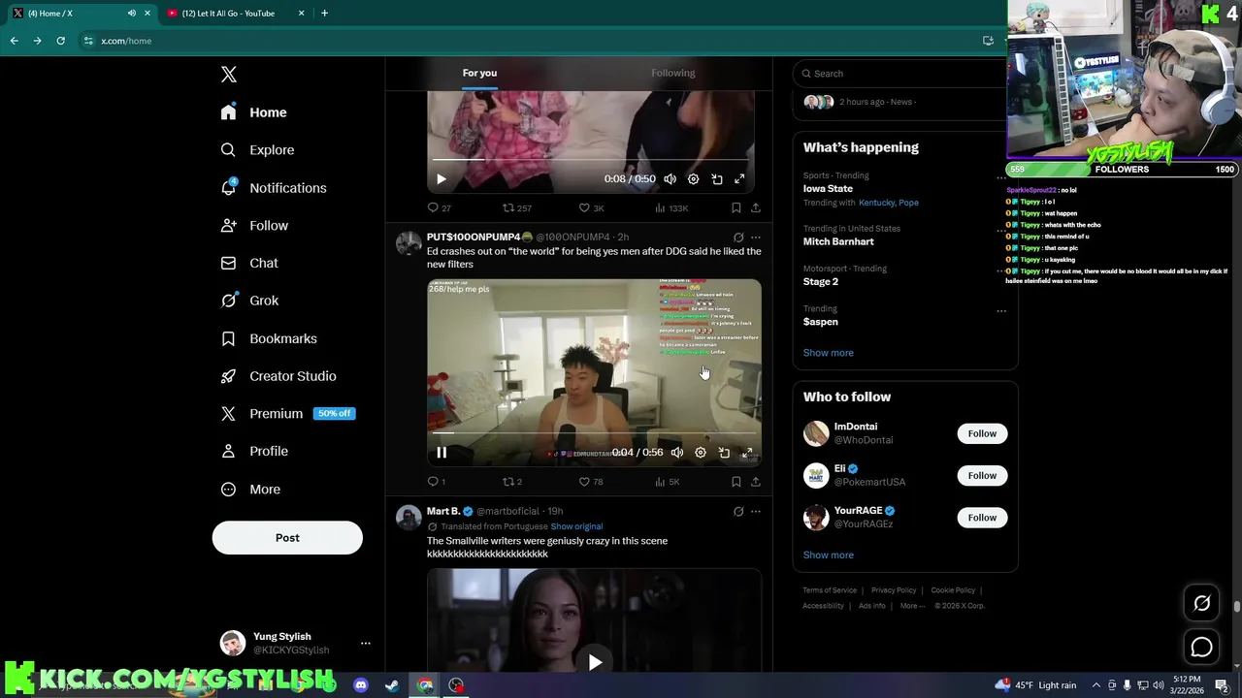Open Chrome from the taskbar

point(425,685)
